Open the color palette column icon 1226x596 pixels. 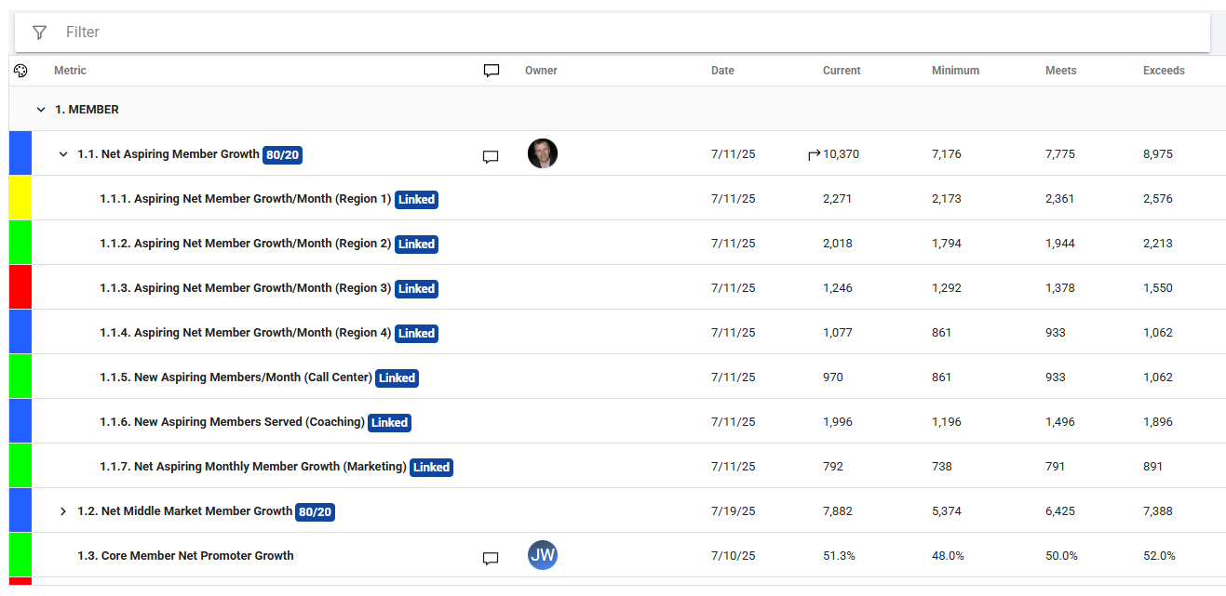point(20,71)
